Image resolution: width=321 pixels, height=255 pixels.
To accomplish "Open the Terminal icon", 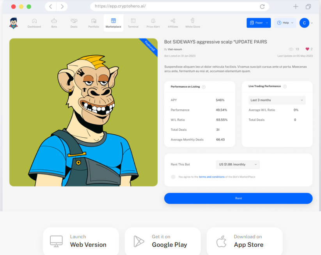I will 133,21.
